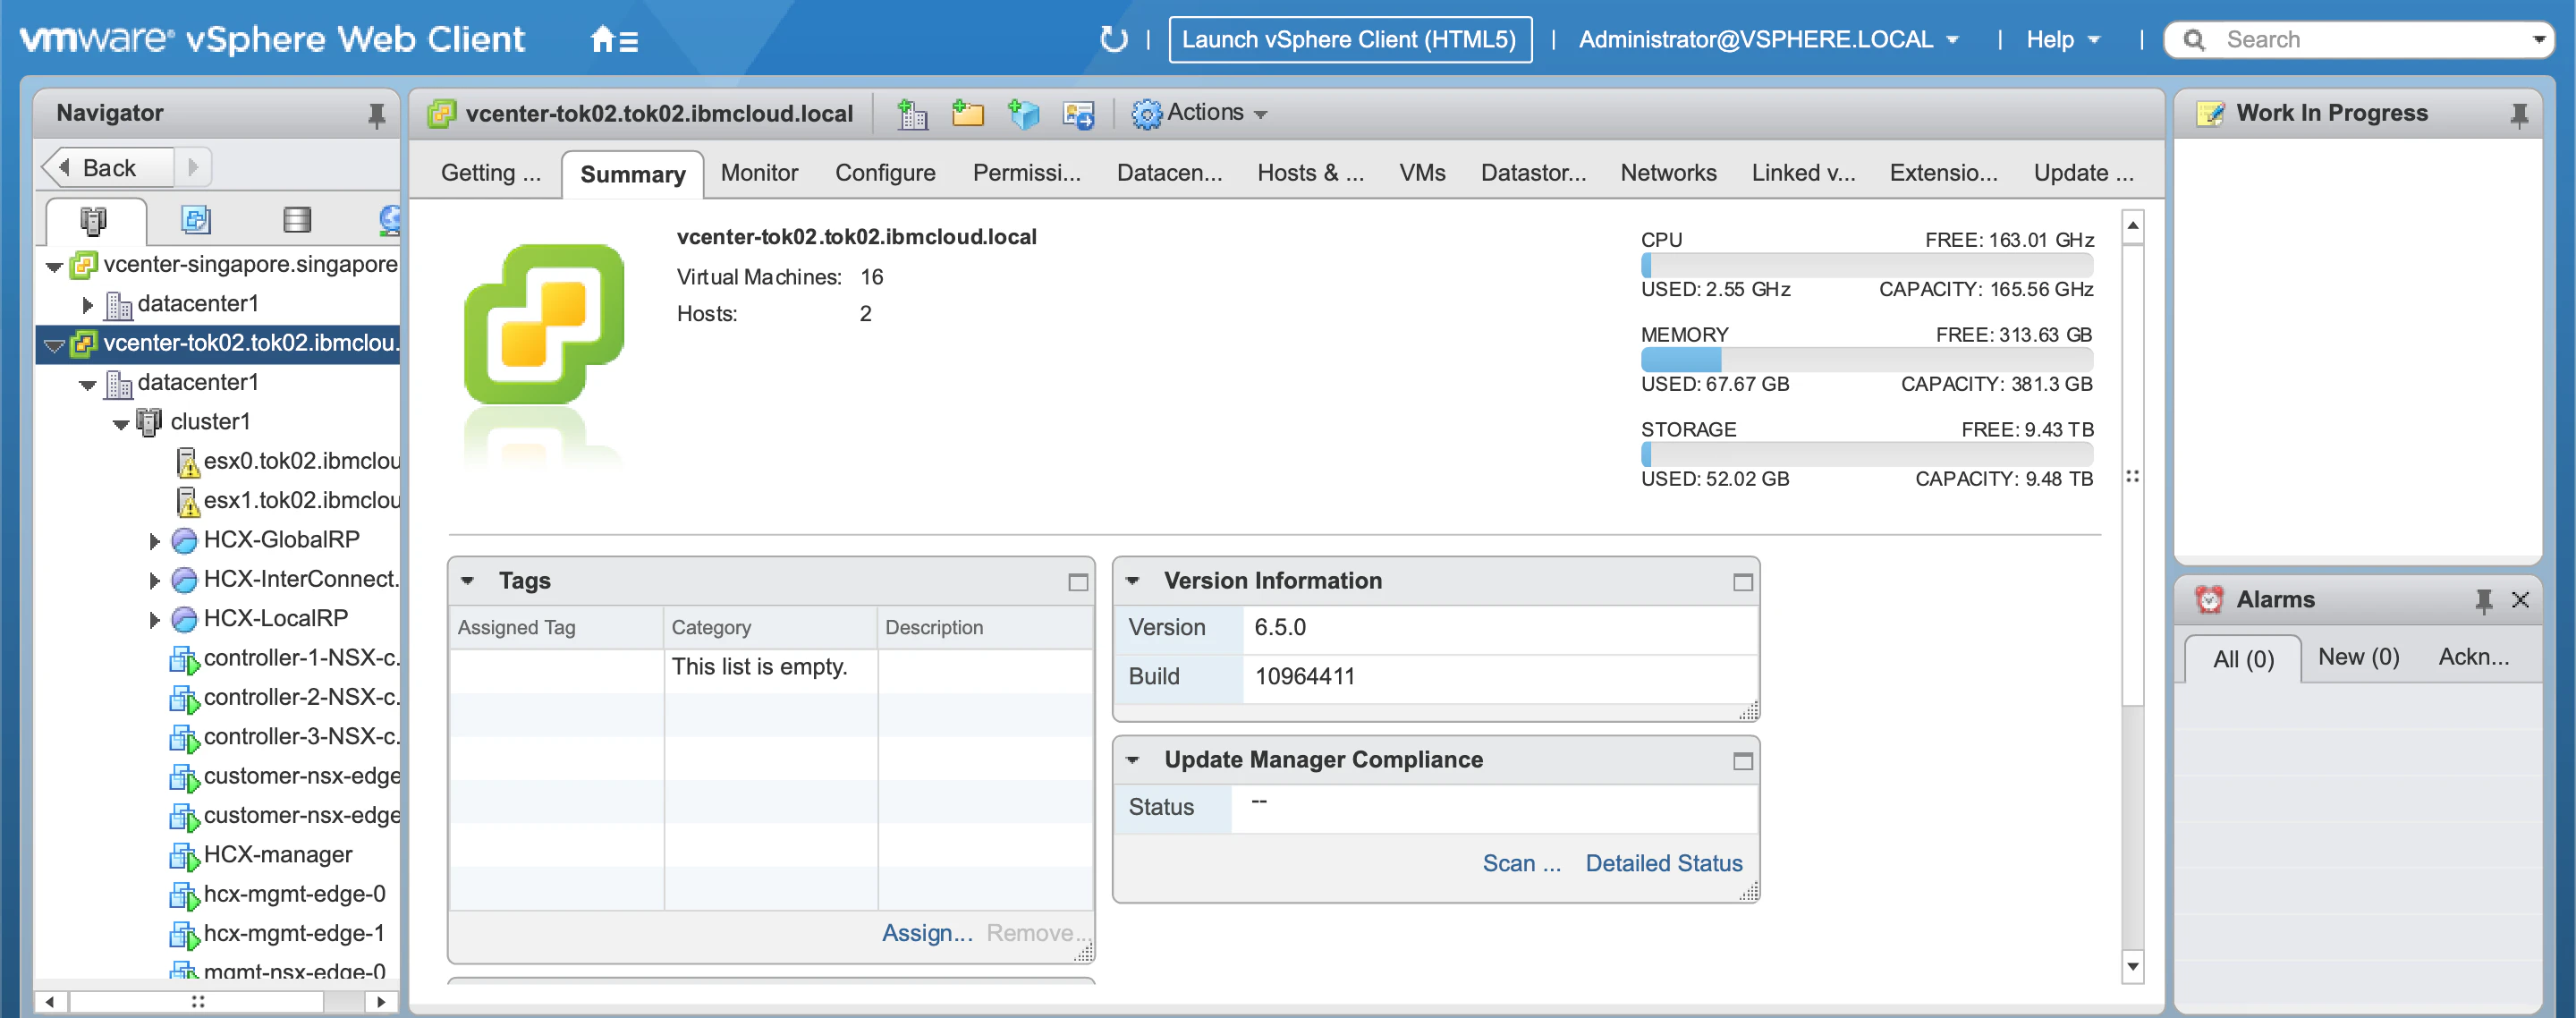Maximize the Version Information portlet

[x=1743, y=582]
